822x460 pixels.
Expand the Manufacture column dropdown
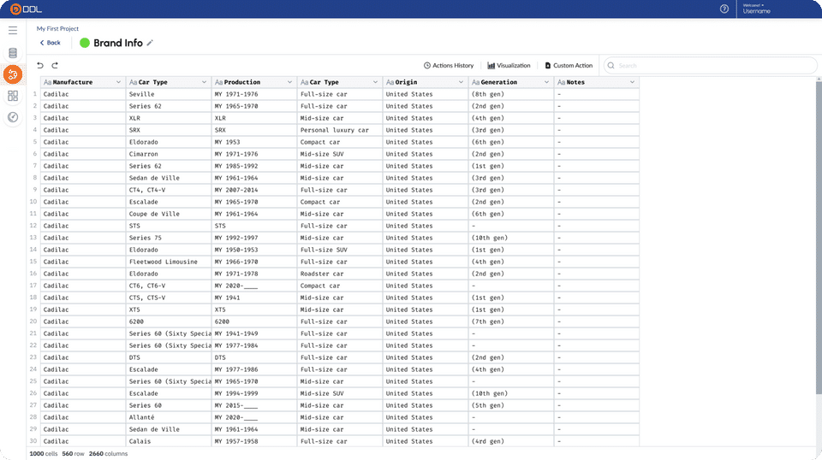click(x=118, y=82)
